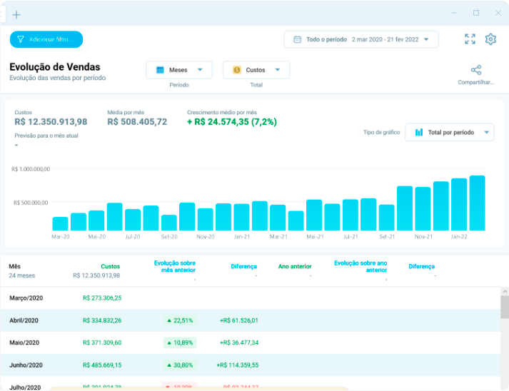Click the calendar icon in date range selector
The width and height of the screenshot is (509, 391).
pos(298,39)
